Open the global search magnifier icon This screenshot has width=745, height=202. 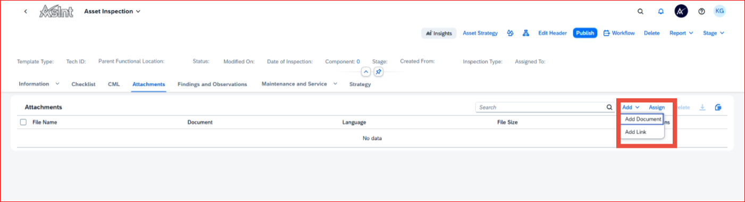(641, 11)
